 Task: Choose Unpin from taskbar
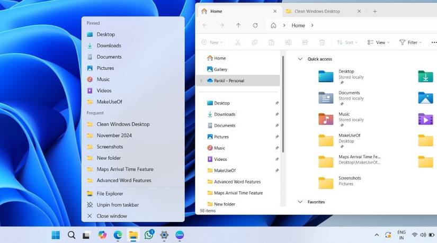tap(133, 205)
